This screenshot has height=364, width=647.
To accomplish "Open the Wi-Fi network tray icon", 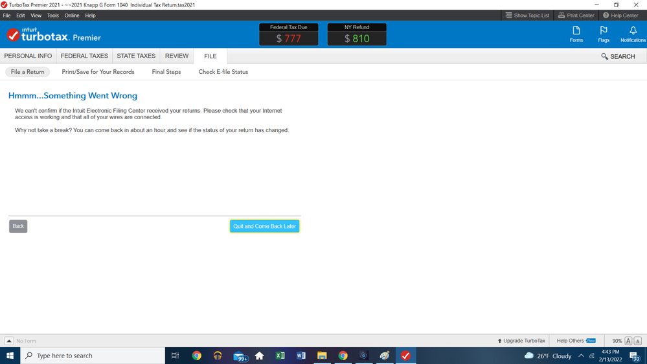I will point(592,356).
